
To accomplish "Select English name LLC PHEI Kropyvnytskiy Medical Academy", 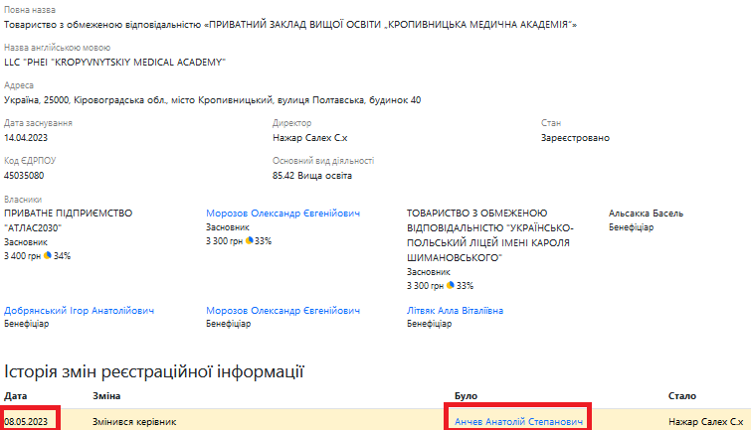I will point(115,63).
